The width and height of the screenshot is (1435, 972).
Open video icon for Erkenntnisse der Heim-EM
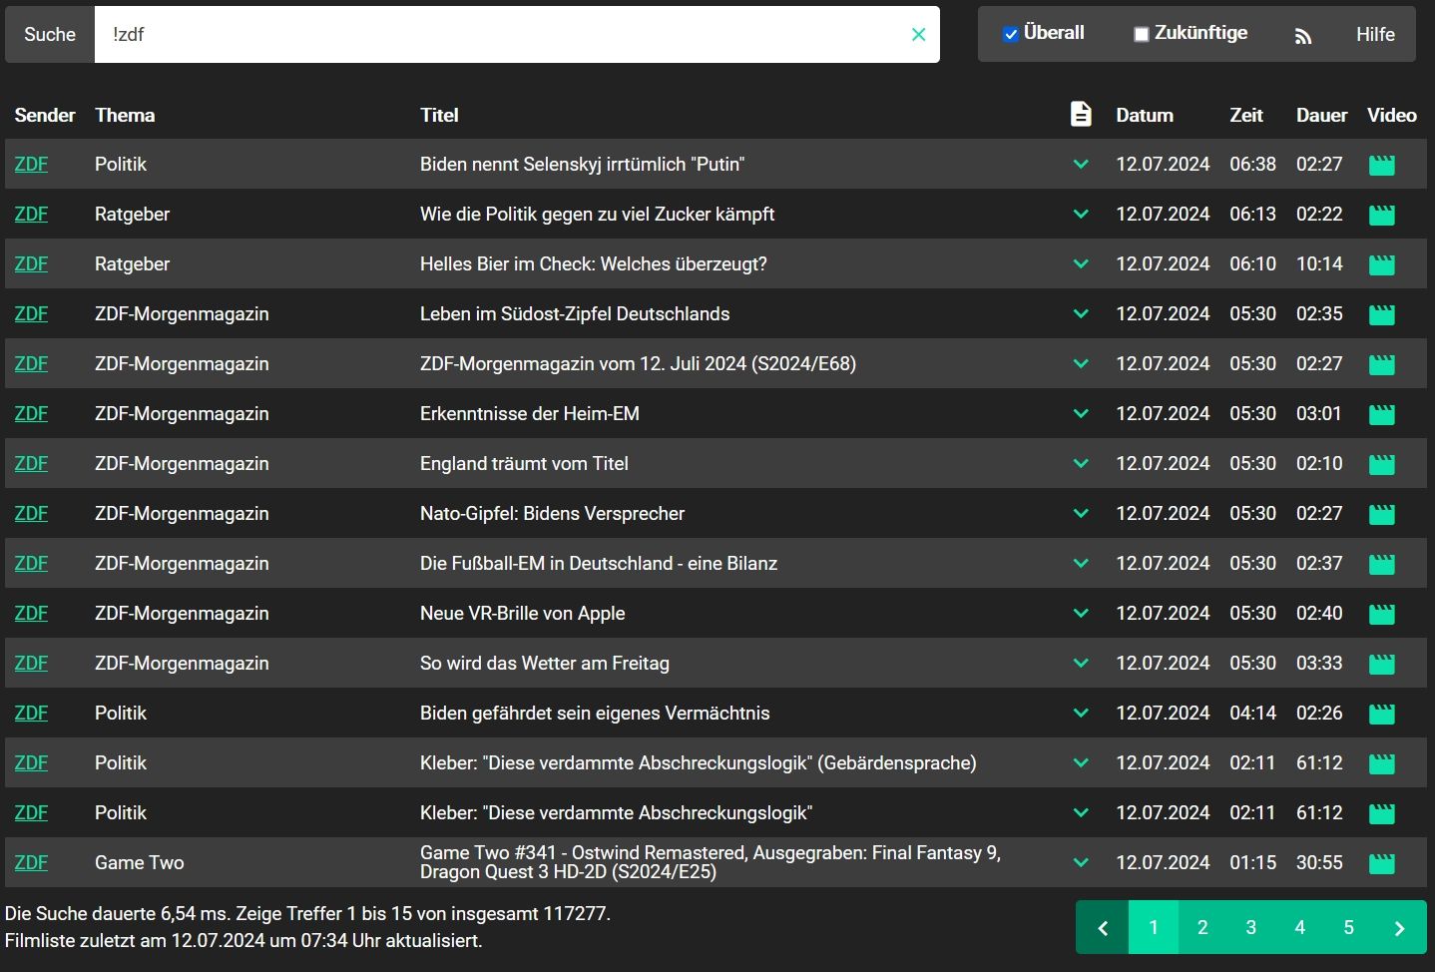click(x=1381, y=414)
